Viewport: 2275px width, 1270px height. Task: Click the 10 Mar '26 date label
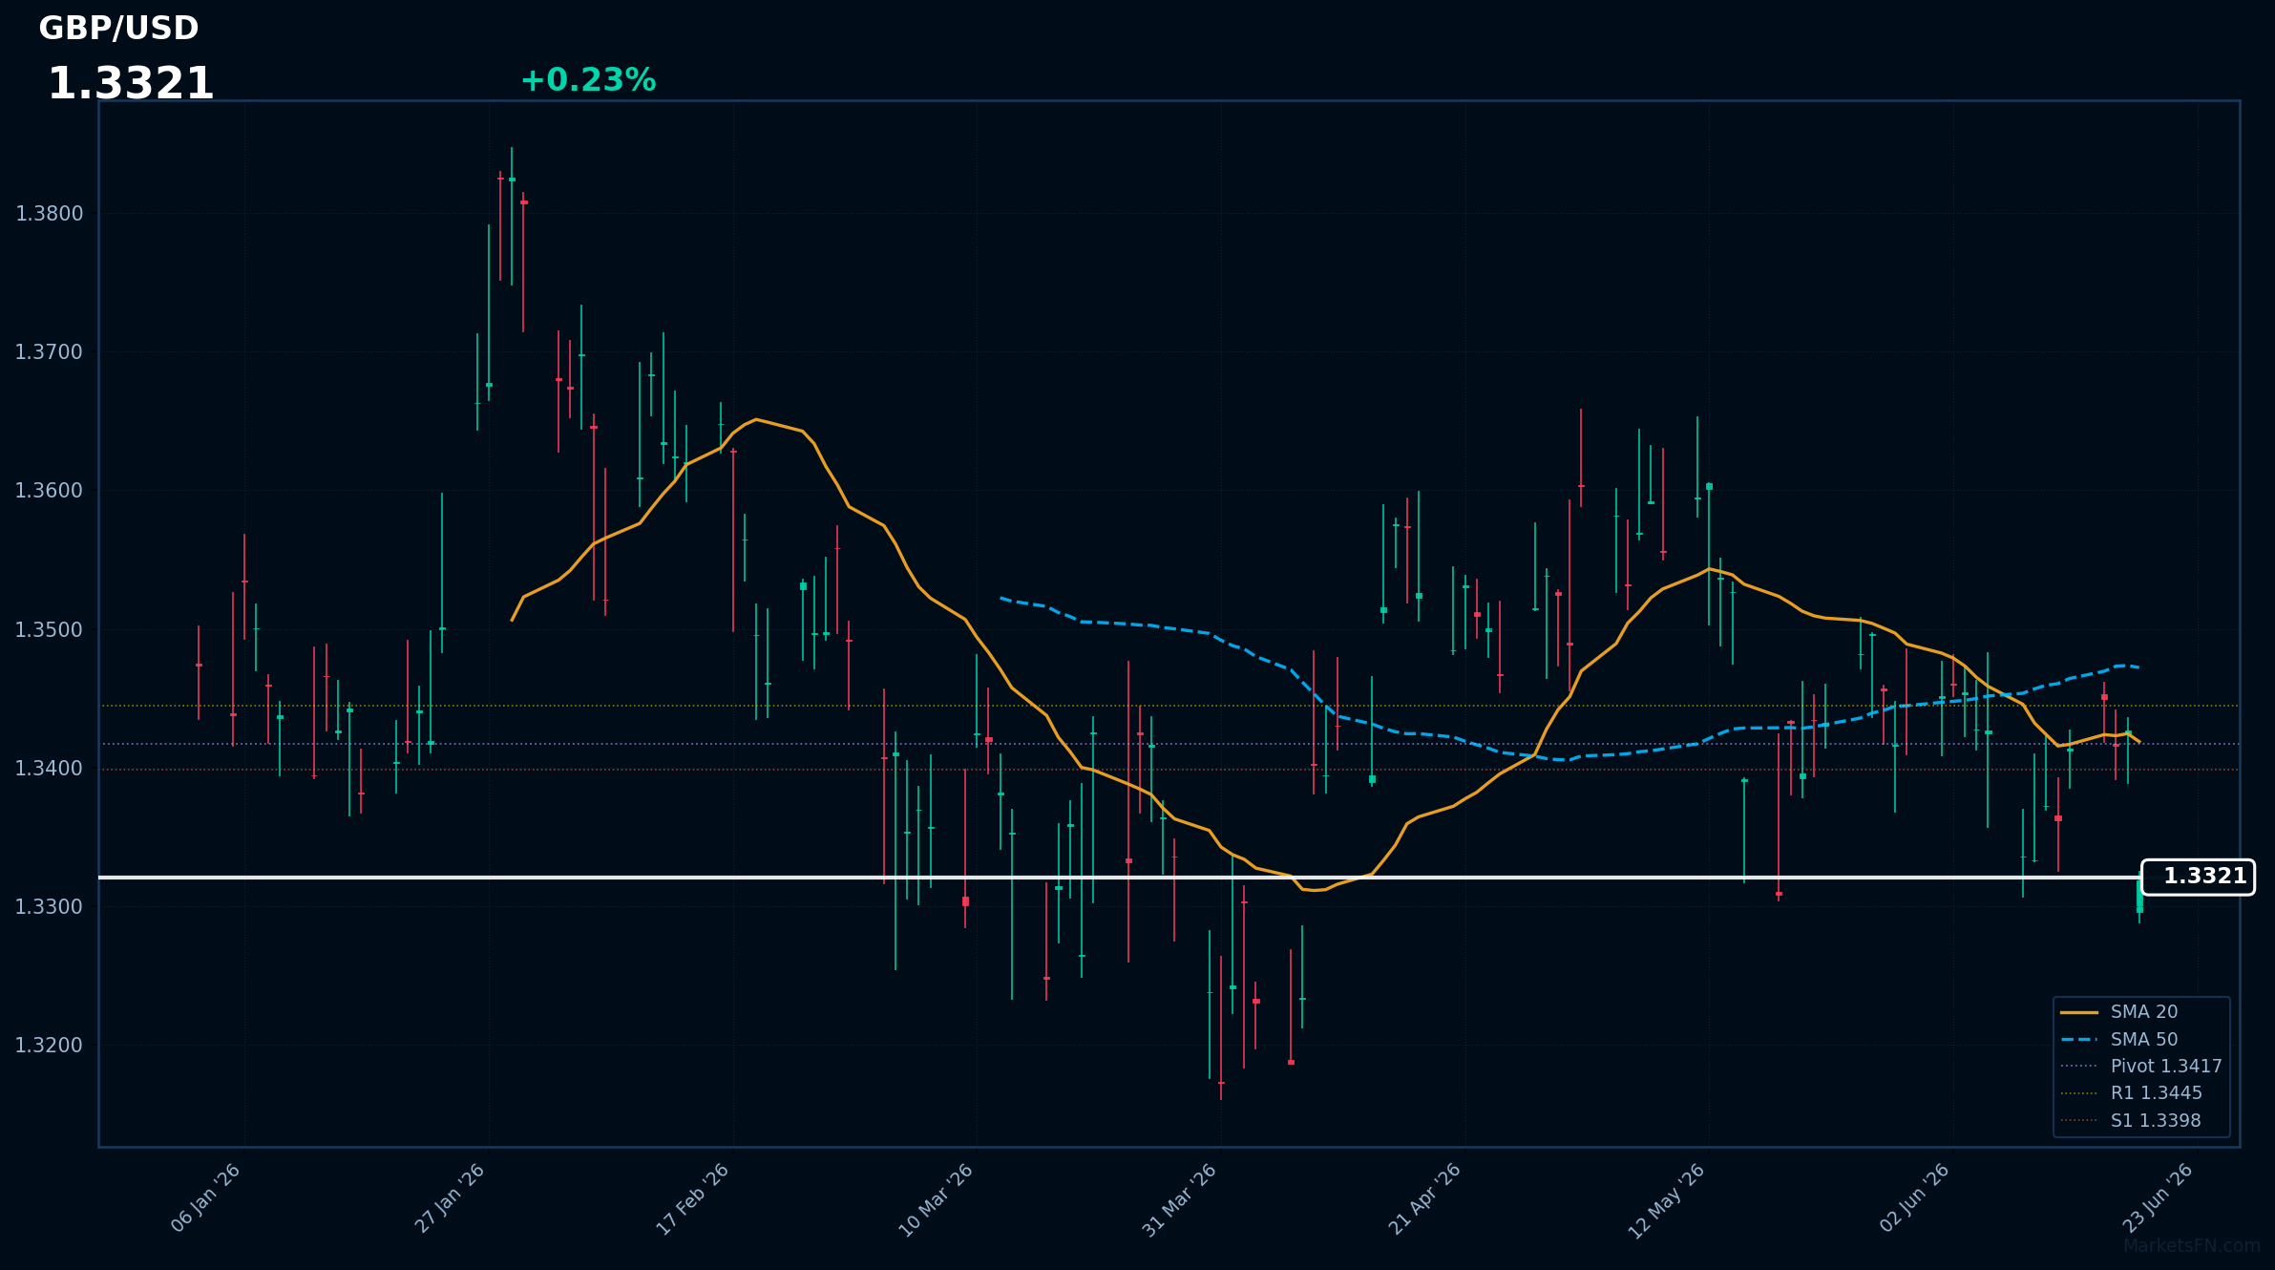937,1200
